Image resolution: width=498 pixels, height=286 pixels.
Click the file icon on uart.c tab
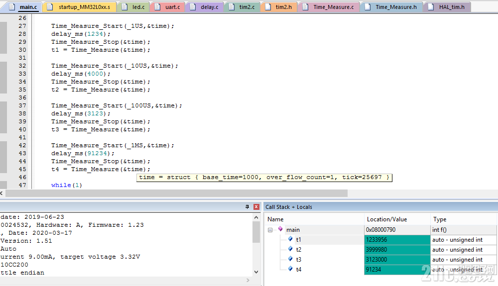pos(157,7)
